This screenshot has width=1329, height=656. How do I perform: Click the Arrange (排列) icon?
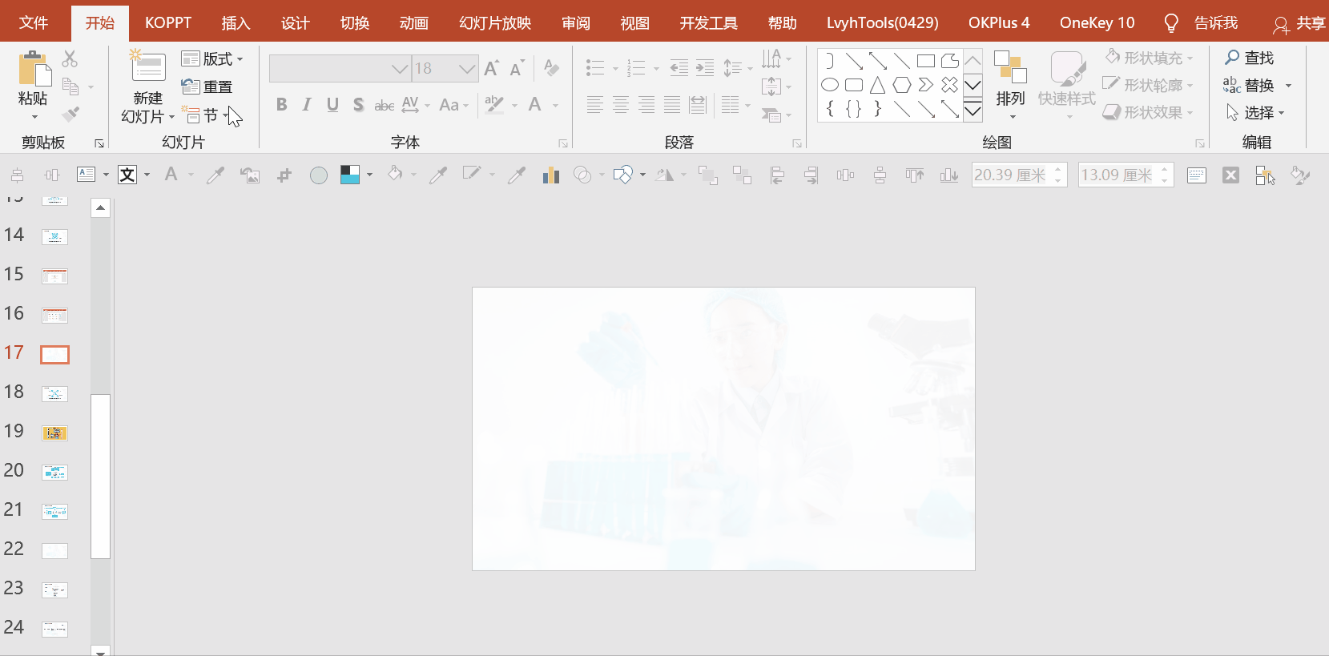1010,69
